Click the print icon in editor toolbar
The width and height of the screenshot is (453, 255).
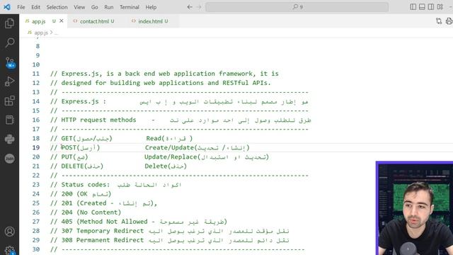[x=449, y=21]
